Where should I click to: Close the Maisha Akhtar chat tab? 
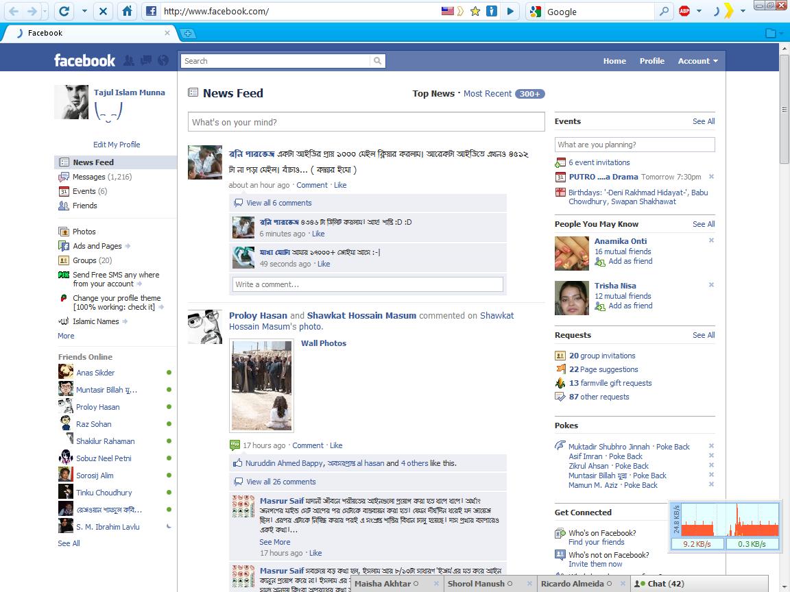click(436, 584)
